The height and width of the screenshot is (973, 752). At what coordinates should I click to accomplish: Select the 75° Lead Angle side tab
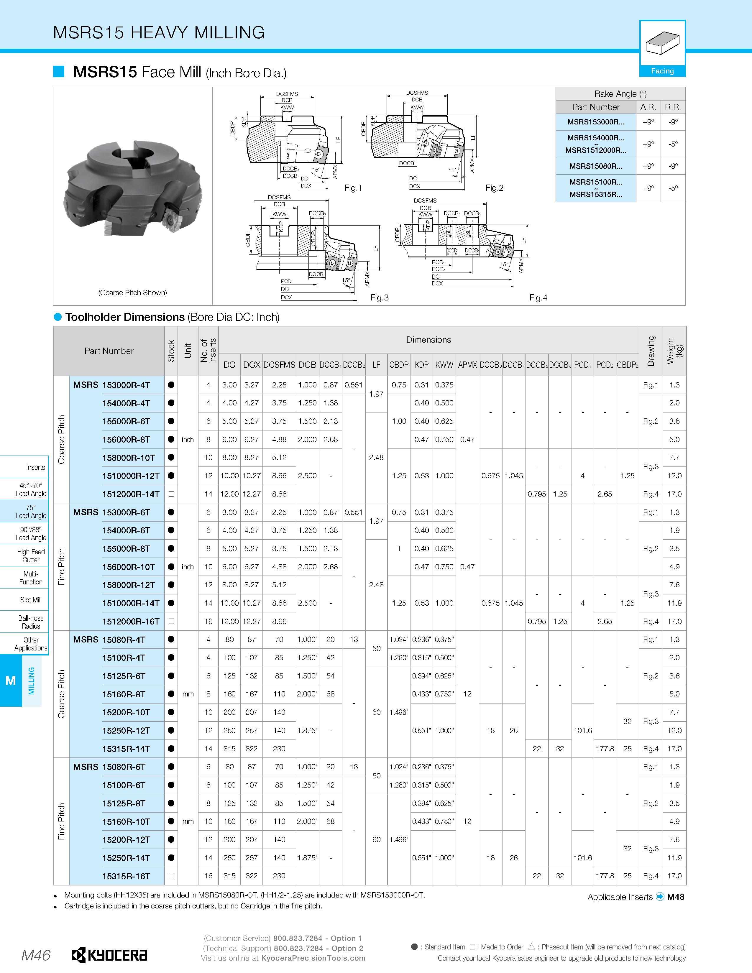pos(24,511)
